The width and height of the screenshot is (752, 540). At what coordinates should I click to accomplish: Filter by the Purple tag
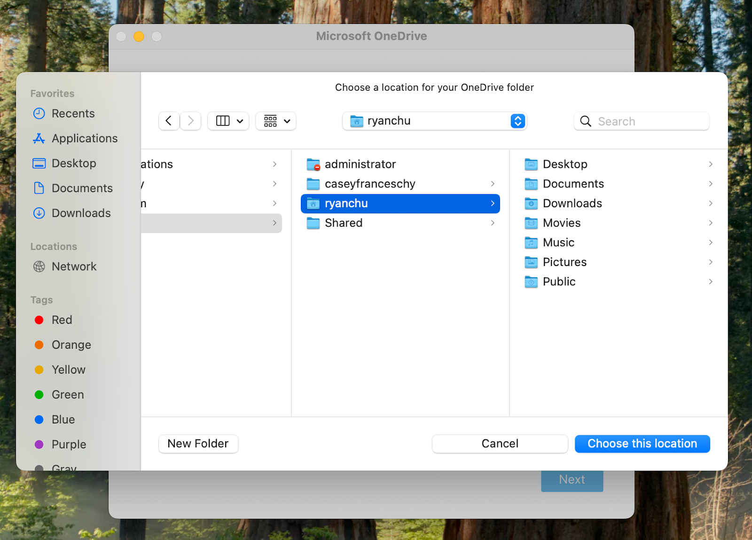coord(60,445)
